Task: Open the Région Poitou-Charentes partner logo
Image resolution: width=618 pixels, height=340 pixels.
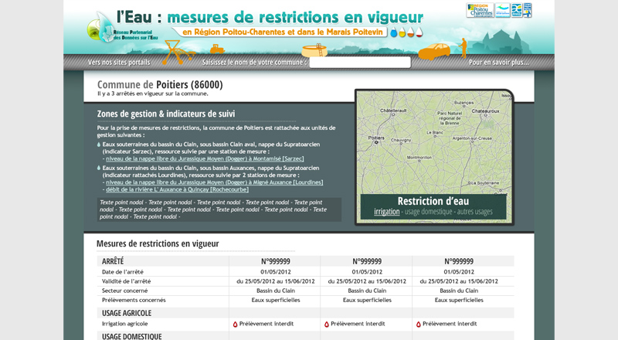Action: [x=480, y=10]
